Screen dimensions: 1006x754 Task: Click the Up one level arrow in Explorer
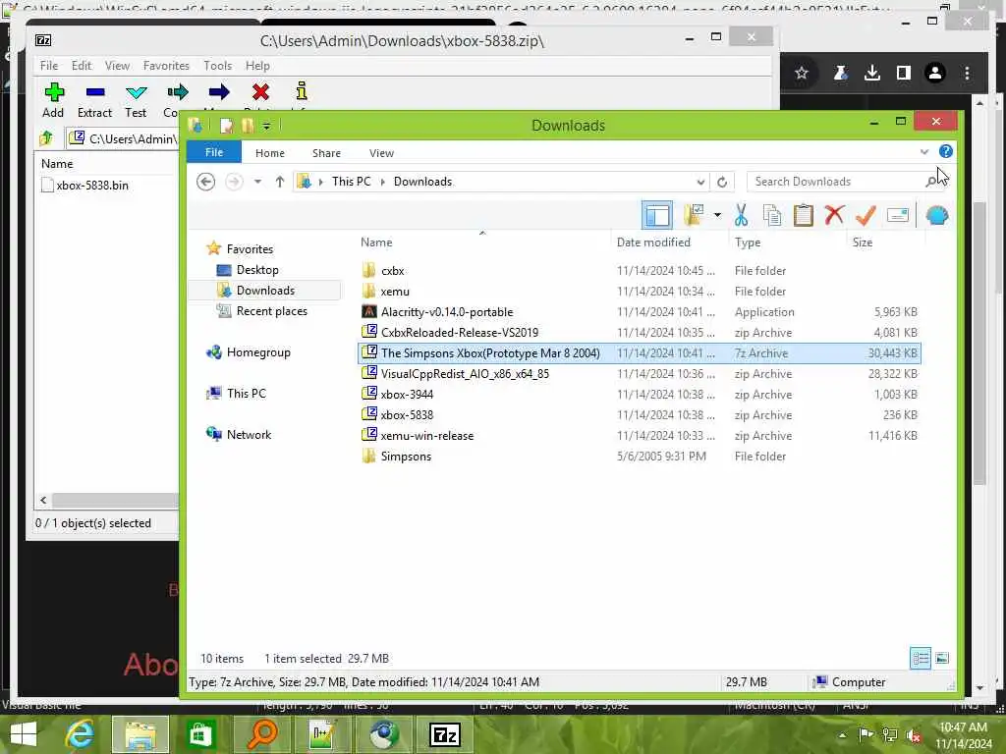(x=280, y=182)
